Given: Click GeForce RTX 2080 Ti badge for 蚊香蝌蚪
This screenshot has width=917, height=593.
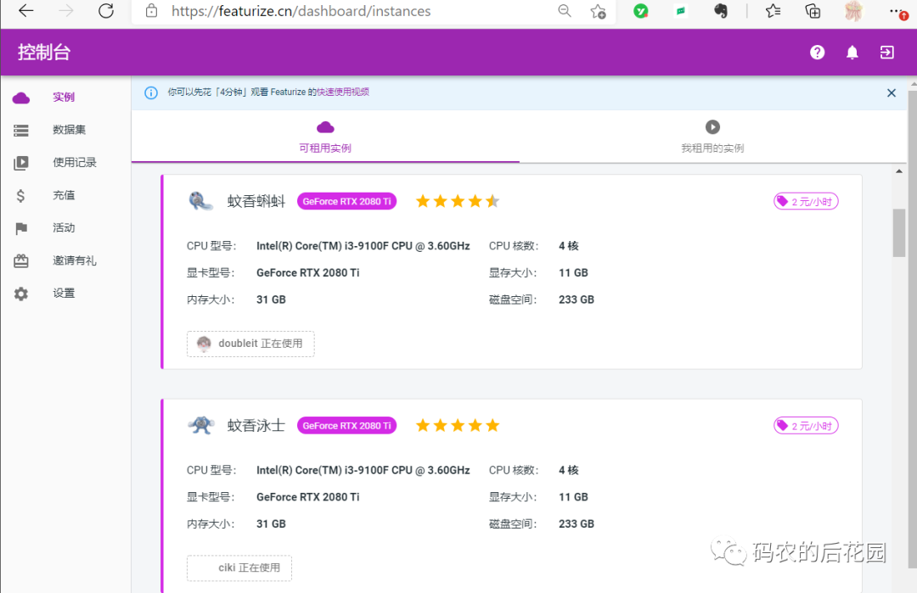Looking at the screenshot, I should click(346, 201).
